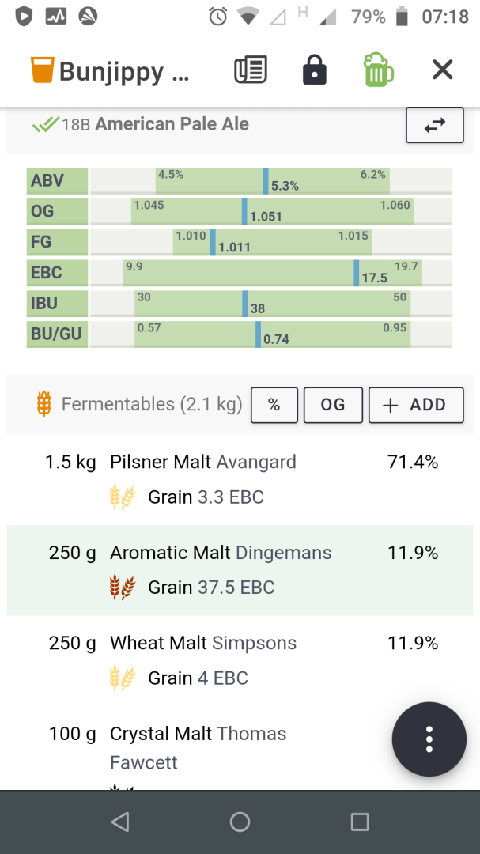Toggle the OG fermentables mode
The height and width of the screenshot is (854, 480).
click(333, 405)
